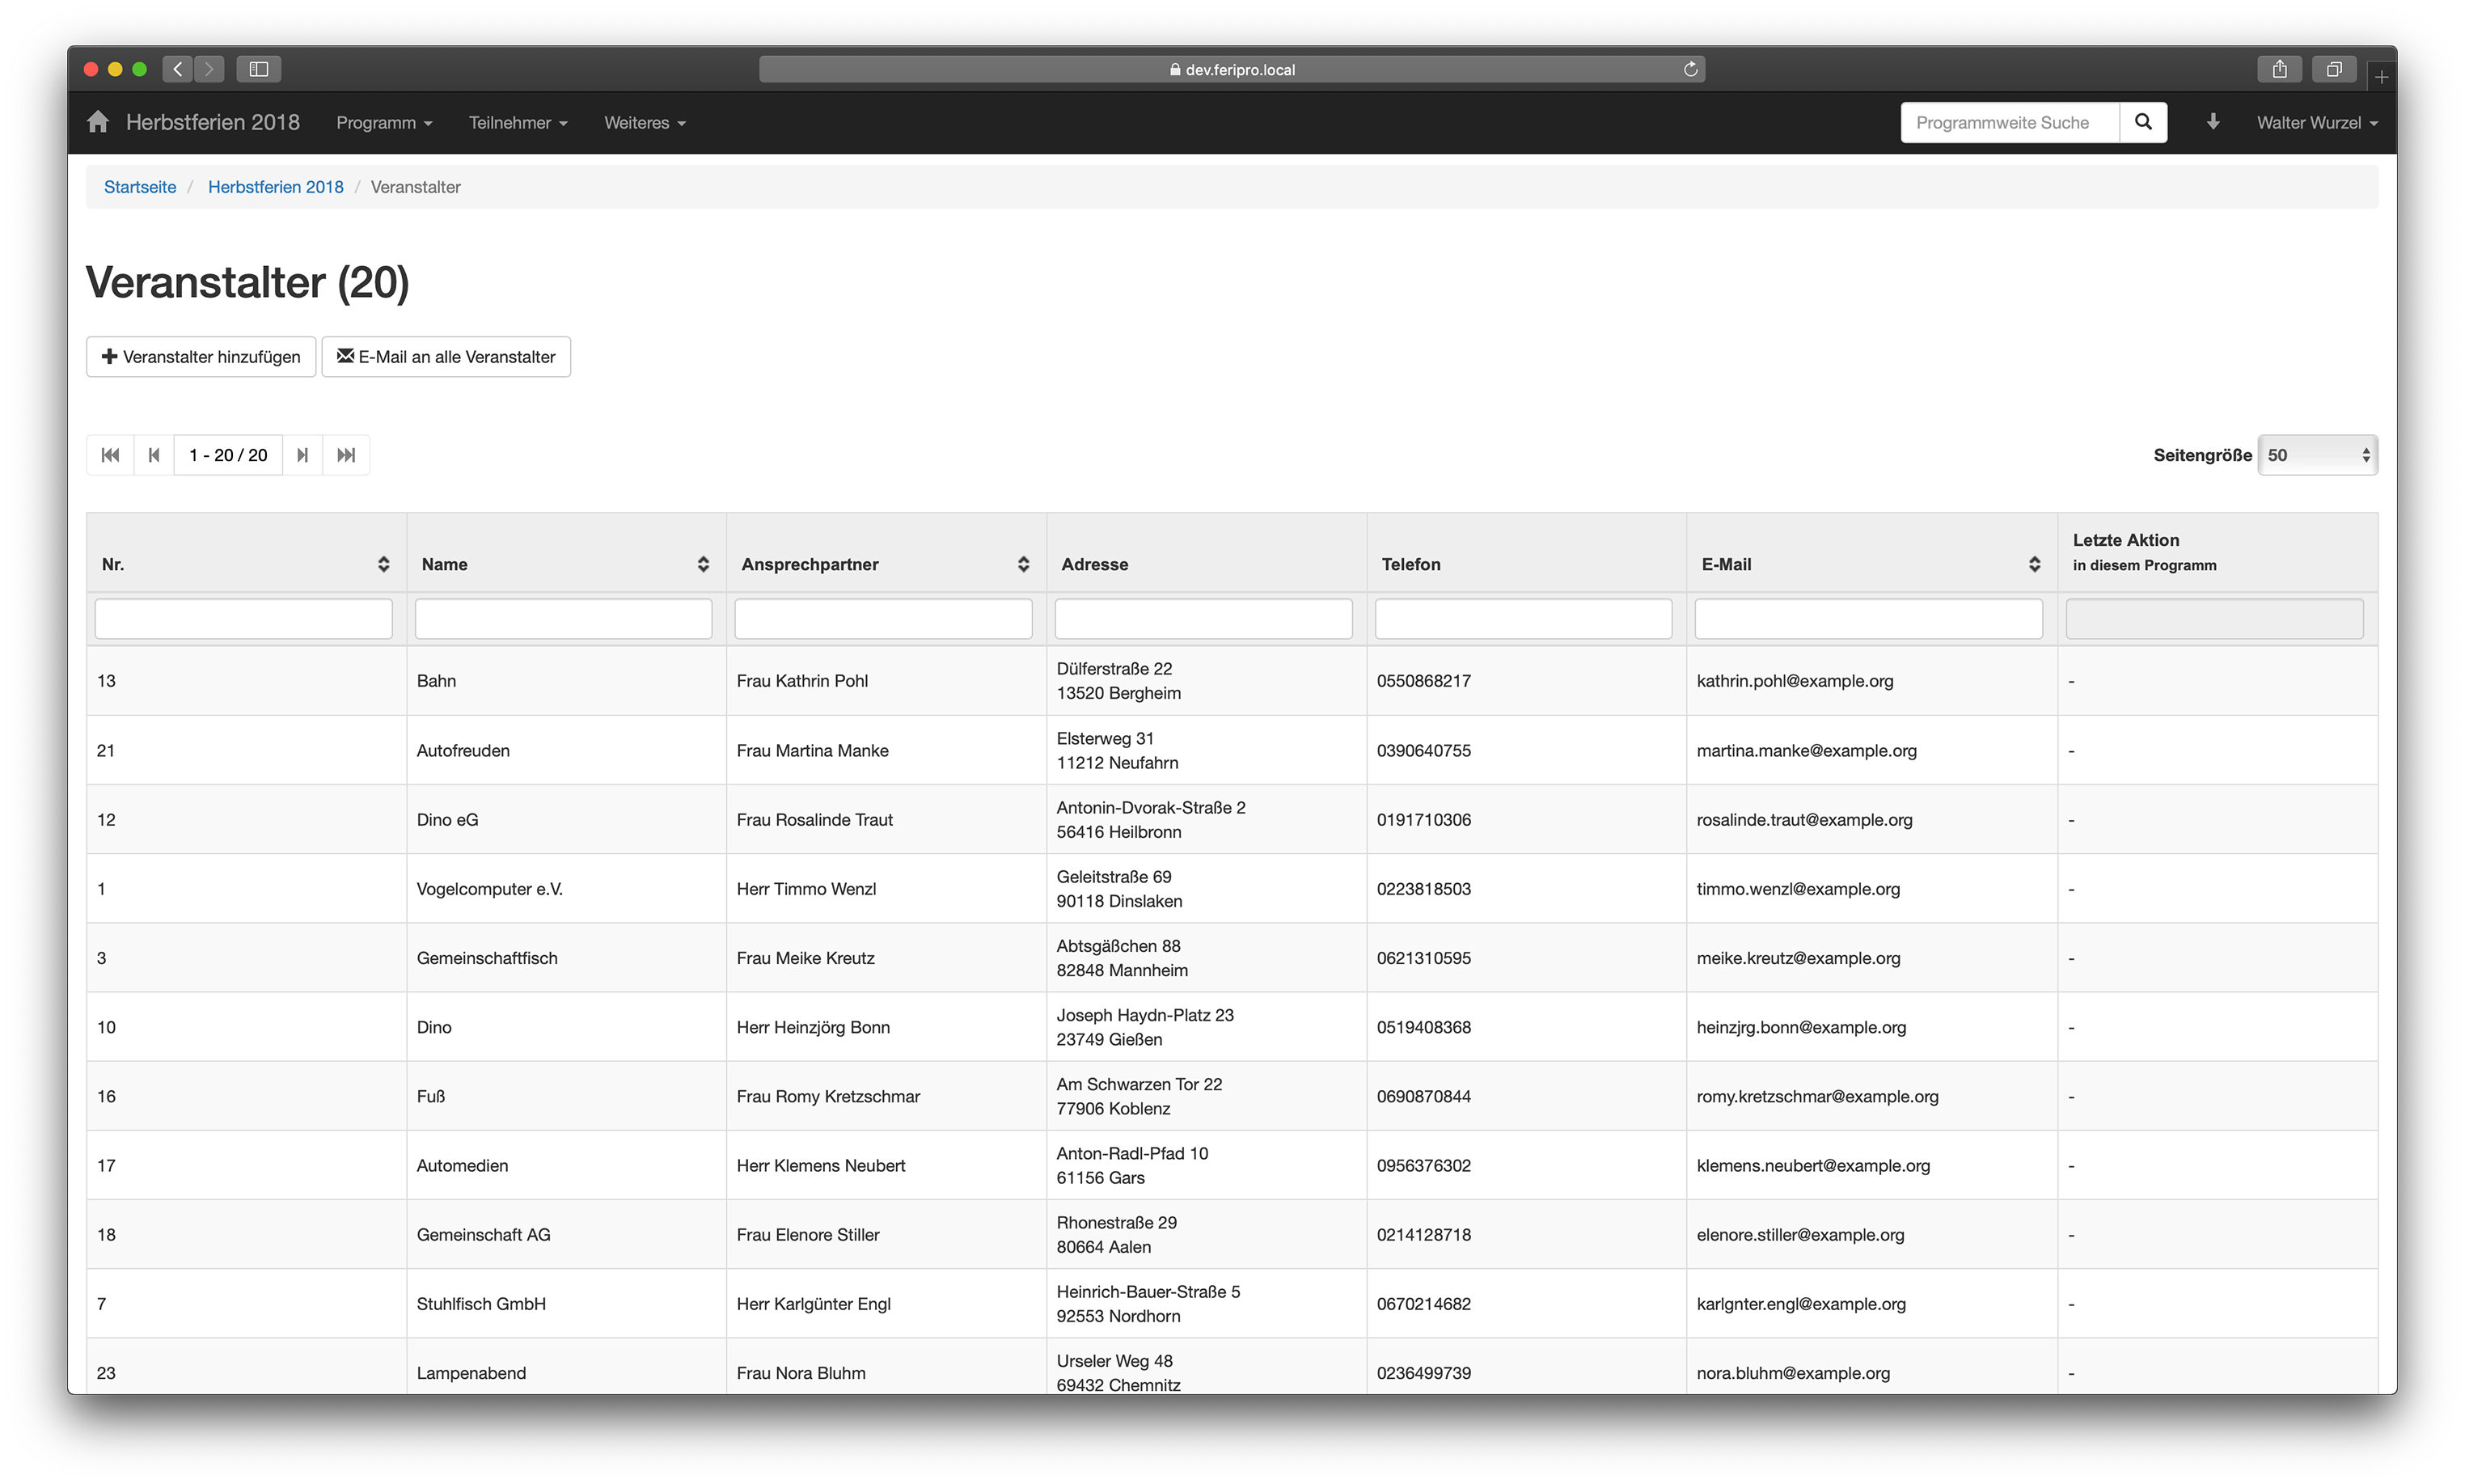Open the Weiteres menu
Screen dimensions: 2465x1484
pyautogui.click(x=644, y=122)
